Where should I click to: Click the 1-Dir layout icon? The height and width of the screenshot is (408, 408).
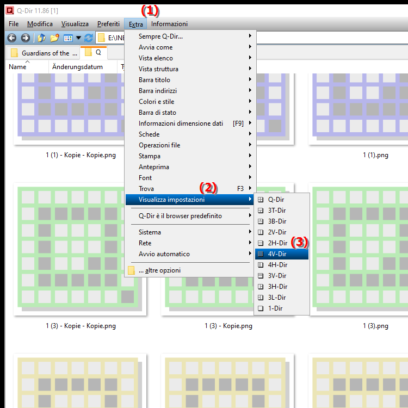click(x=261, y=308)
